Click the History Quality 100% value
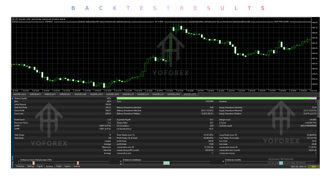The width and height of the screenshot is (328, 184). coord(109,98)
